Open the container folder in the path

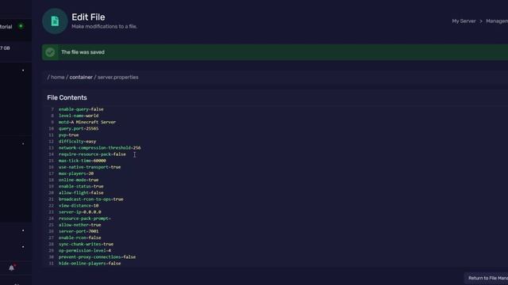[x=81, y=78]
